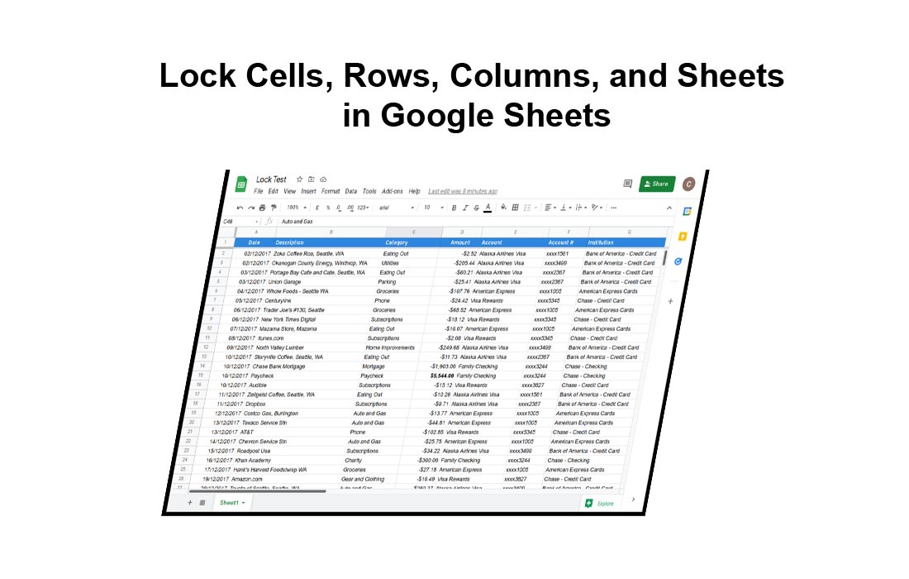Open Google Tasks side panel icon
The height and width of the screenshot is (579, 909).
tap(678, 261)
